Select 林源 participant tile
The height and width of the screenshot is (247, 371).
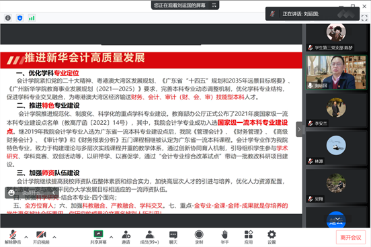point(336,148)
